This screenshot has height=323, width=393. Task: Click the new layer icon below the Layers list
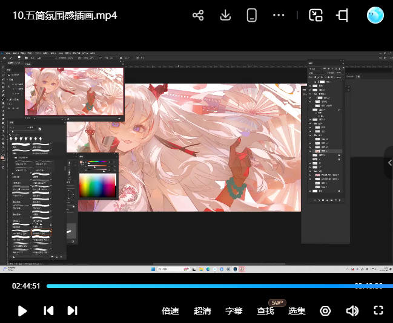coord(335,200)
